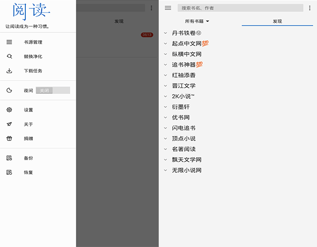Click the 关于 paper plane icon
The width and height of the screenshot is (317, 247).
(x=9, y=124)
